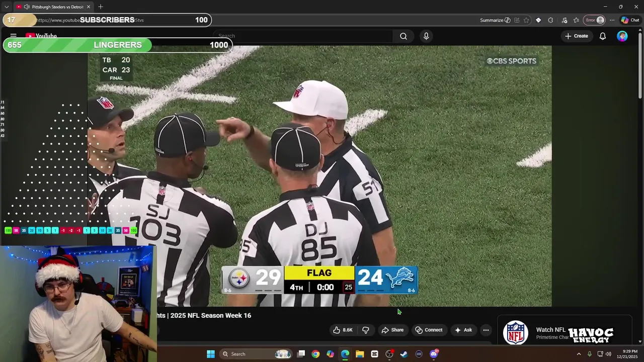Open Task View on the taskbar

[301, 354]
